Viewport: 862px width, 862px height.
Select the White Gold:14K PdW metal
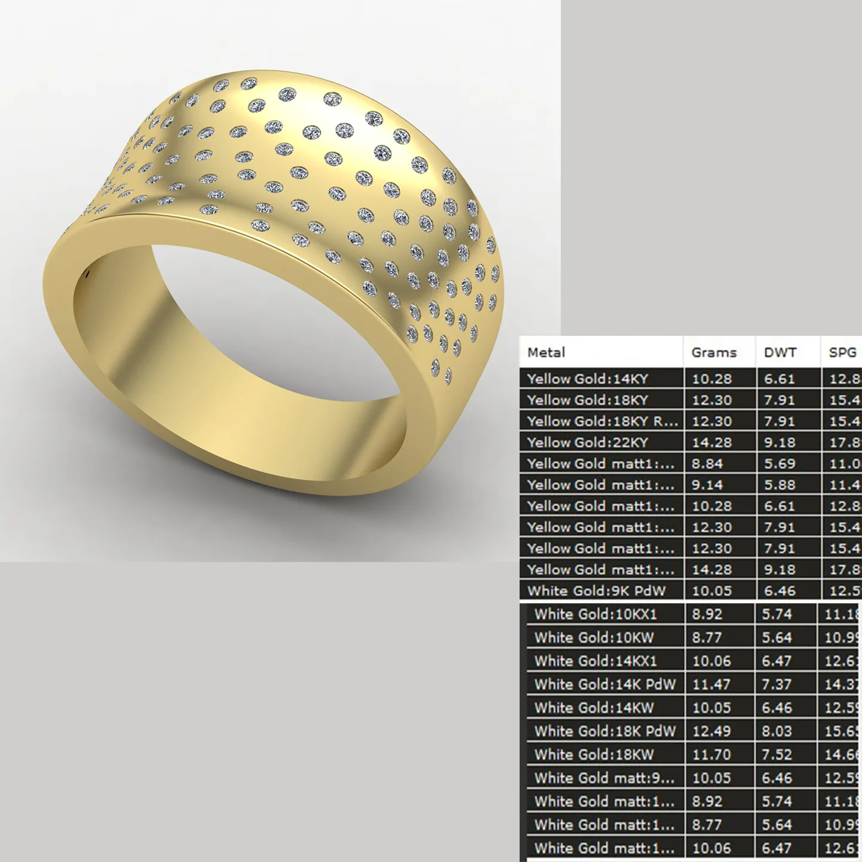[605, 684]
